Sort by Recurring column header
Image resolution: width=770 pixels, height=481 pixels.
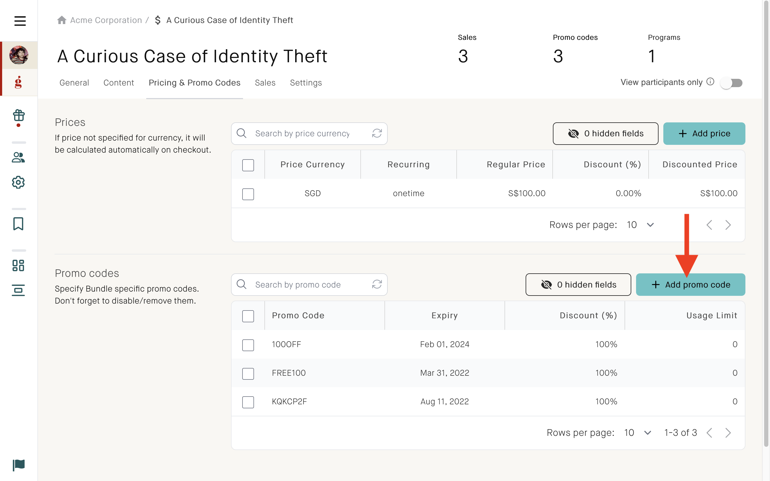409,164
